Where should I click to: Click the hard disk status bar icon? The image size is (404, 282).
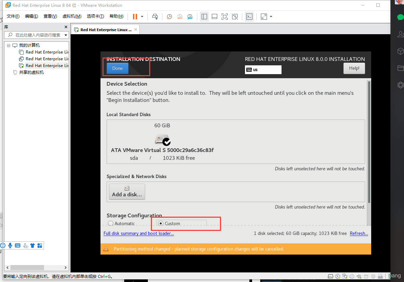(x=330, y=276)
